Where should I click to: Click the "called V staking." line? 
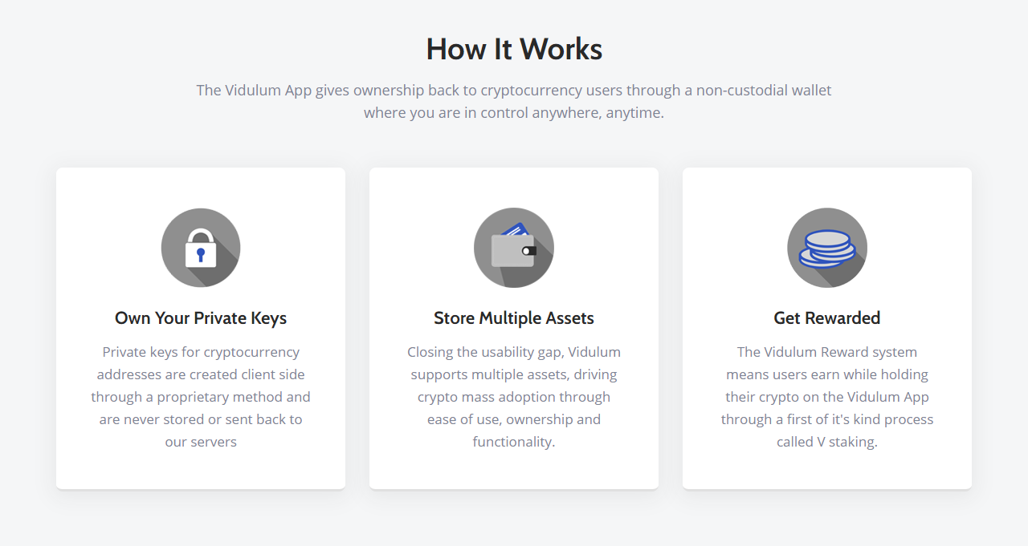(827, 442)
